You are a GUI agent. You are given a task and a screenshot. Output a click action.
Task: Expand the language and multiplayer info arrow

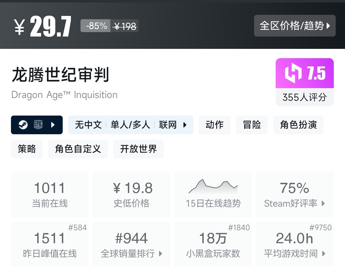[x=185, y=125]
